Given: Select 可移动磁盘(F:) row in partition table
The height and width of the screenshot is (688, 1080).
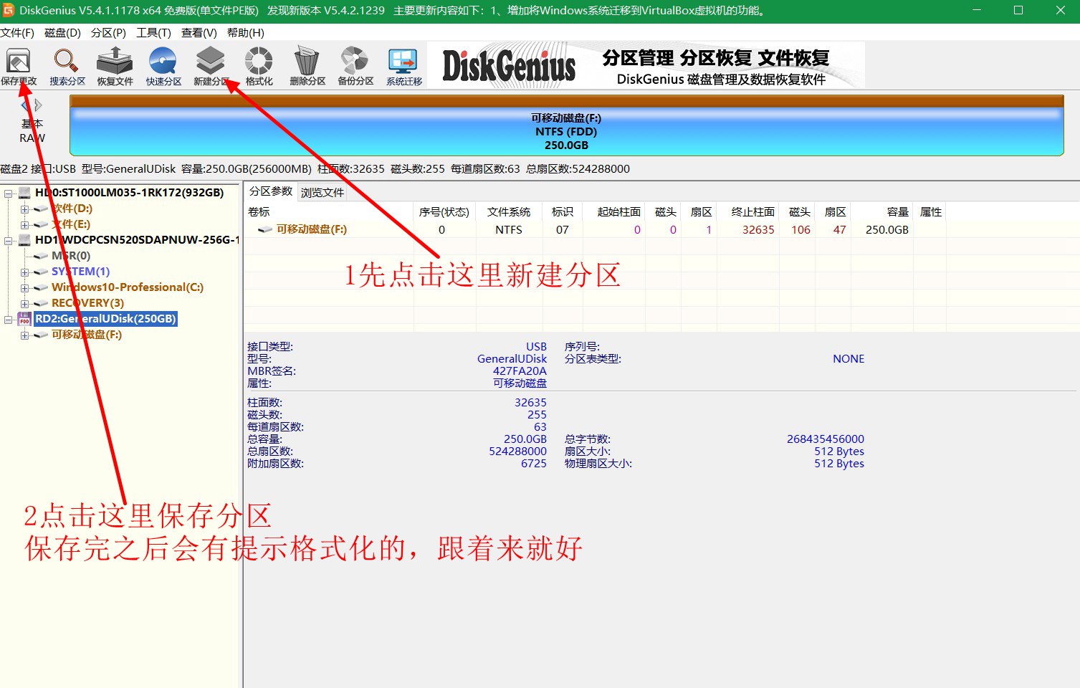Looking at the screenshot, I should click(x=596, y=230).
